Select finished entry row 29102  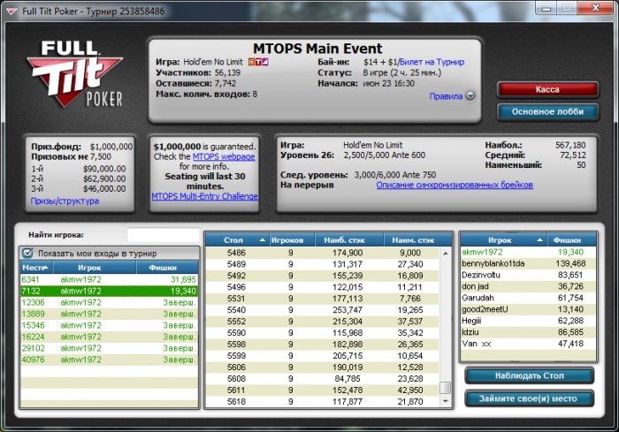[109, 348]
